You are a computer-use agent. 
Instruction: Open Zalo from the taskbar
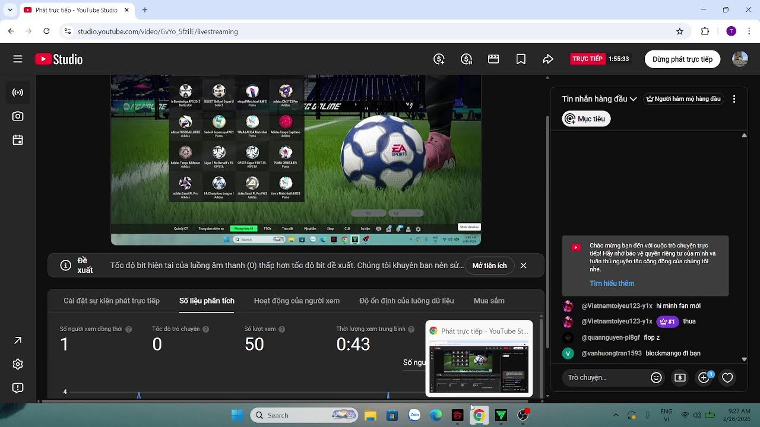coord(414,415)
